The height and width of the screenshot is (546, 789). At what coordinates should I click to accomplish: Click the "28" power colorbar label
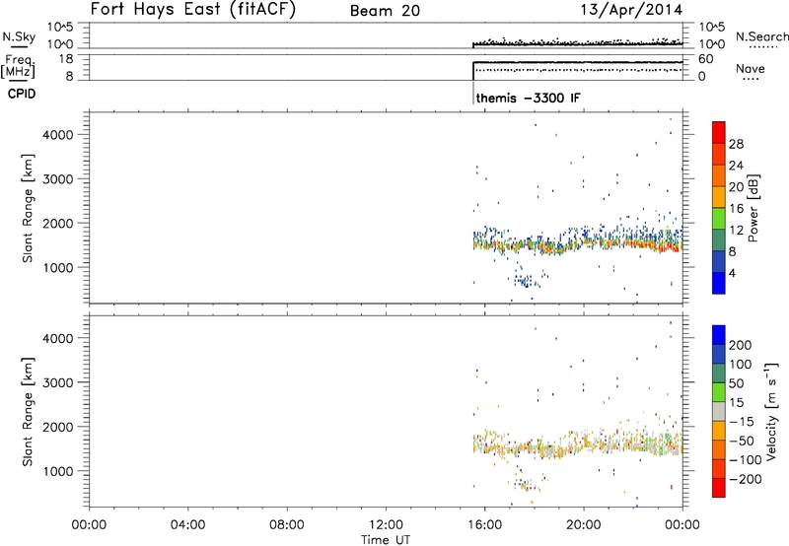click(736, 144)
